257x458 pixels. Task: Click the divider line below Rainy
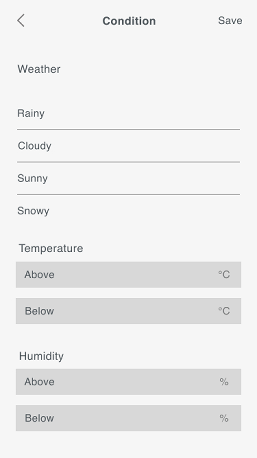coord(128,129)
